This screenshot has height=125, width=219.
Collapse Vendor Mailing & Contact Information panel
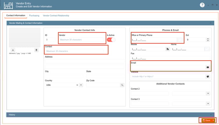click(x=211, y=23)
